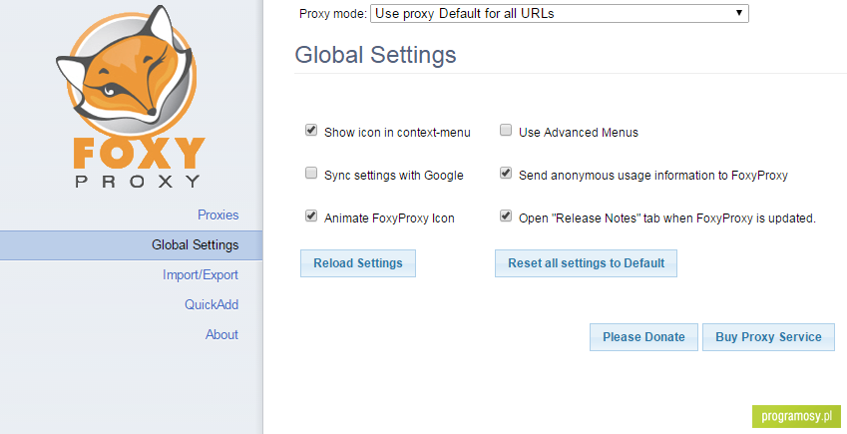Enable Use Advanced Menus checkbox
847x434 pixels.
pyautogui.click(x=506, y=130)
